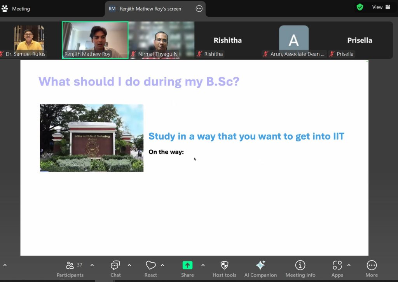Screen dimensions: 398x282
Task: Click the Prisella participant tile
Action: (x=360, y=40)
